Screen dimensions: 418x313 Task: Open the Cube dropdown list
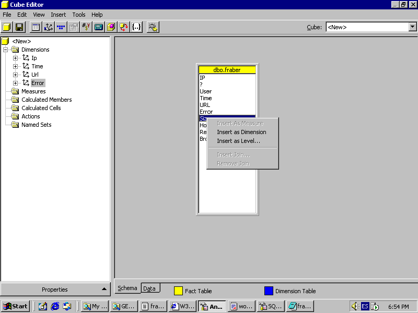point(412,27)
